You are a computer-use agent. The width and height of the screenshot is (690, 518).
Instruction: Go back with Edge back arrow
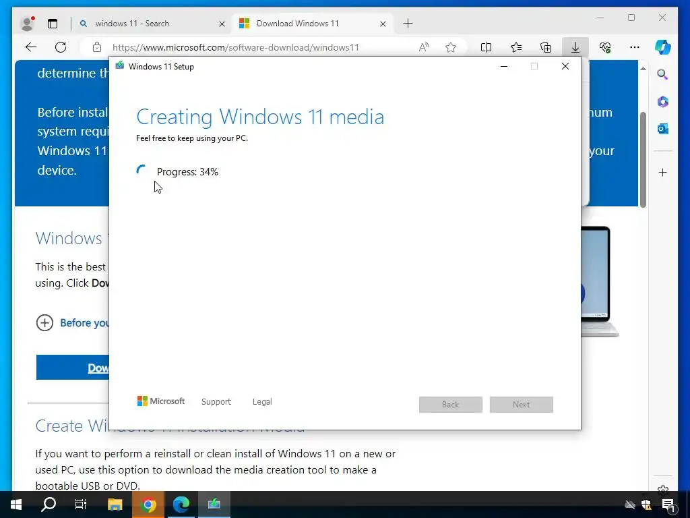[x=31, y=47]
